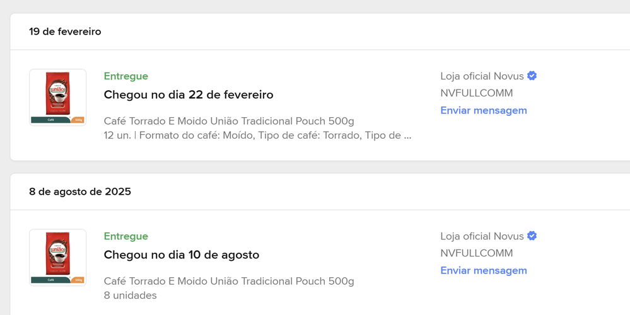Click NVFULLCOMM seller name in August order
The height and width of the screenshot is (315, 630).
(x=477, y=253)
